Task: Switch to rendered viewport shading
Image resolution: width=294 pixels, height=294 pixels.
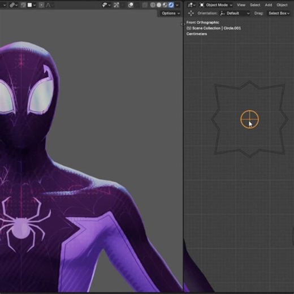Action: pyautogui.click(x=171, y=5)
